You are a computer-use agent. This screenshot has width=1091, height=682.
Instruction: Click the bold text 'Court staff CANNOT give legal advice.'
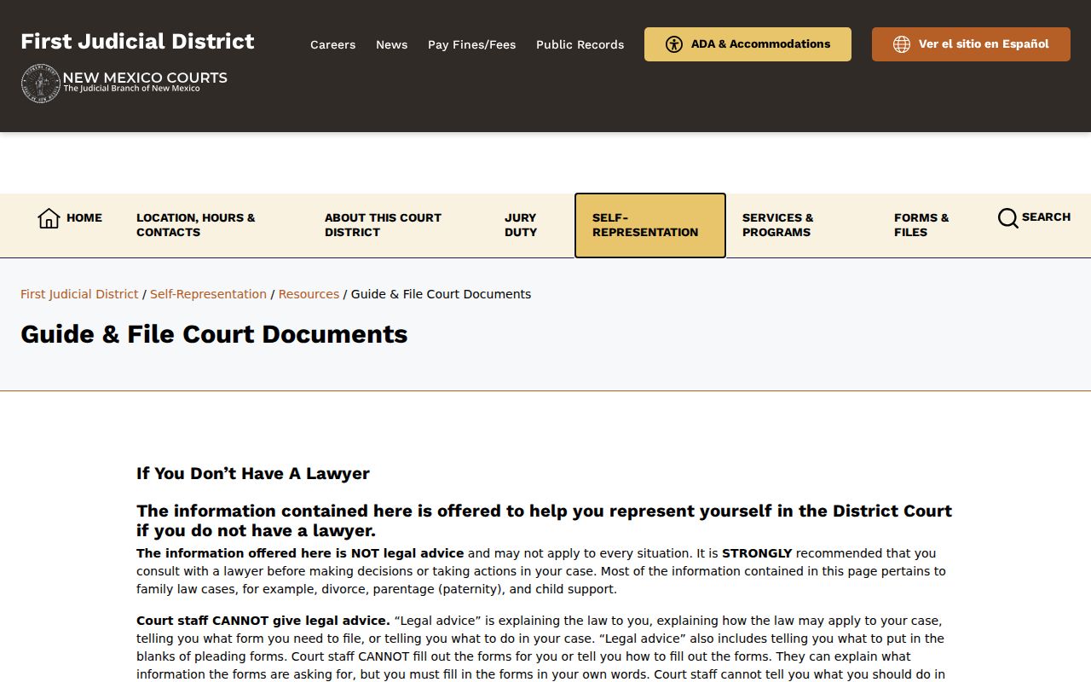[x=263, y=621]
